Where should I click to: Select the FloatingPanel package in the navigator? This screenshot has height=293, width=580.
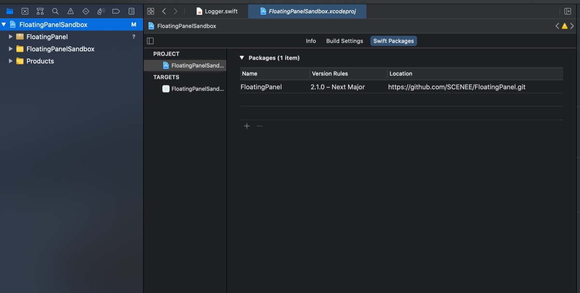click(72, 37)
